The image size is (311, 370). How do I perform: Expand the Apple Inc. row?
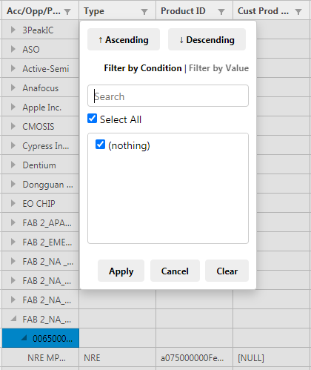[13, 107]
